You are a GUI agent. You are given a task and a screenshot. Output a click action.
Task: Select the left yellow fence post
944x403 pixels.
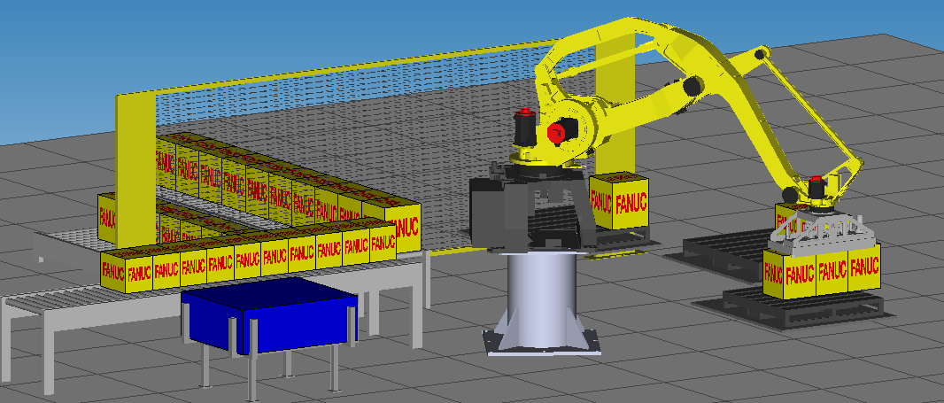[x=135, y=170]
